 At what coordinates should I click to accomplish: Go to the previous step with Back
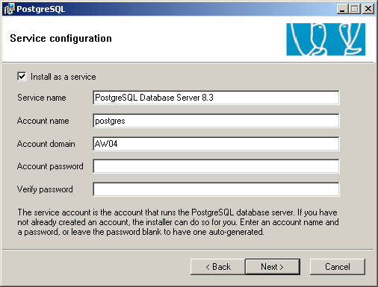(218, 267)
